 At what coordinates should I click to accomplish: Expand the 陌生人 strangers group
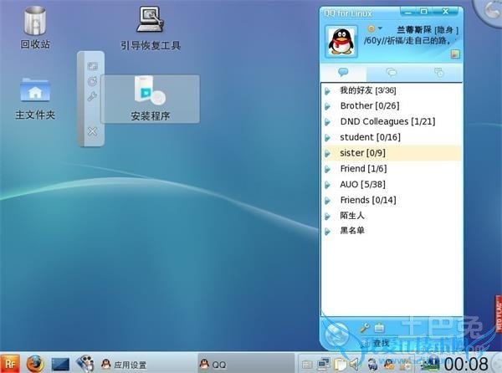pyautogui.click(x=327, y=217)
